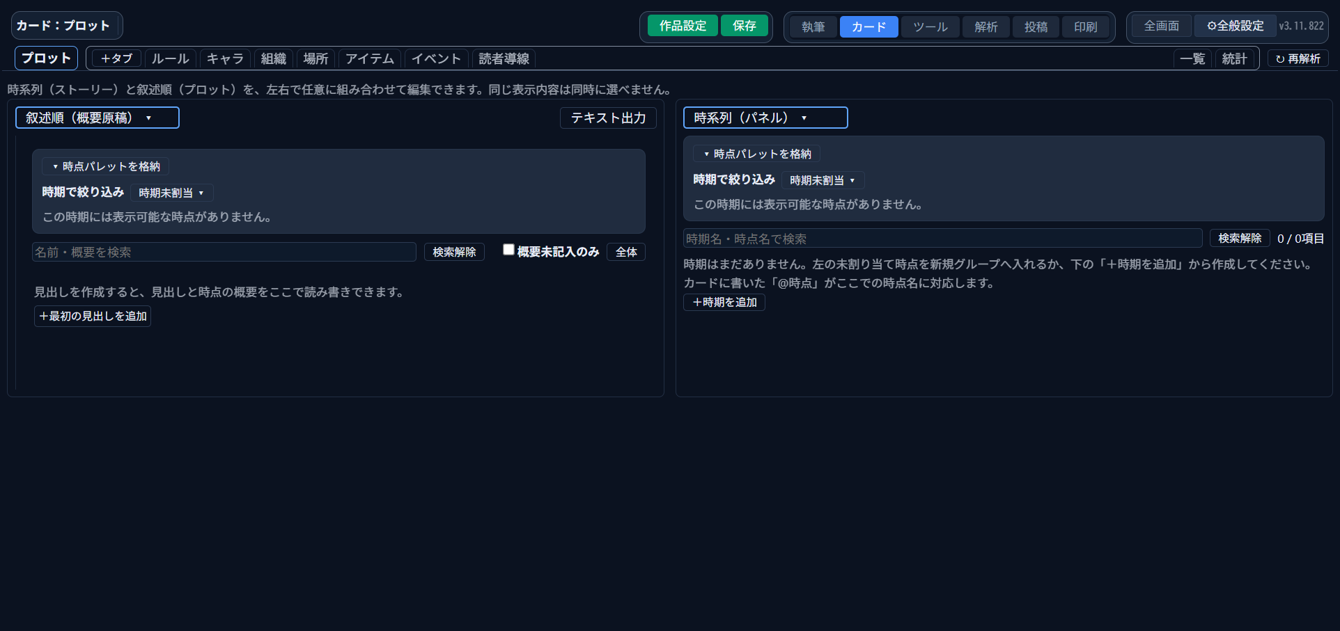Show the 一覧 list view
1340x631 pixels.
click(x=1192, y=58)
